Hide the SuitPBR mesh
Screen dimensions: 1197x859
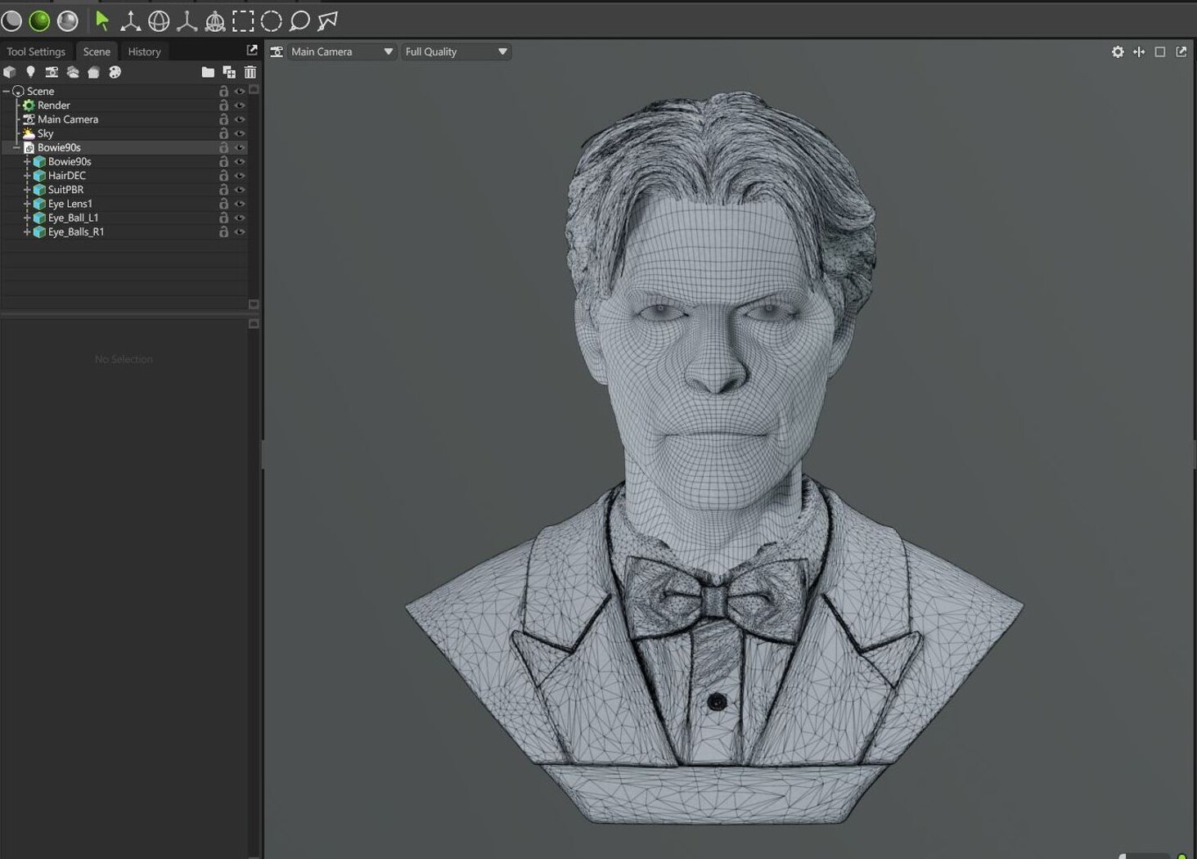point(240,190)
